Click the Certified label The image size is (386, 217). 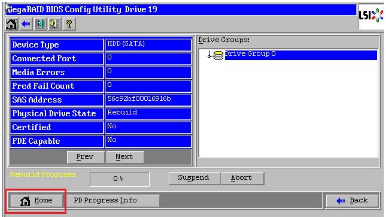tap(32, 127)
